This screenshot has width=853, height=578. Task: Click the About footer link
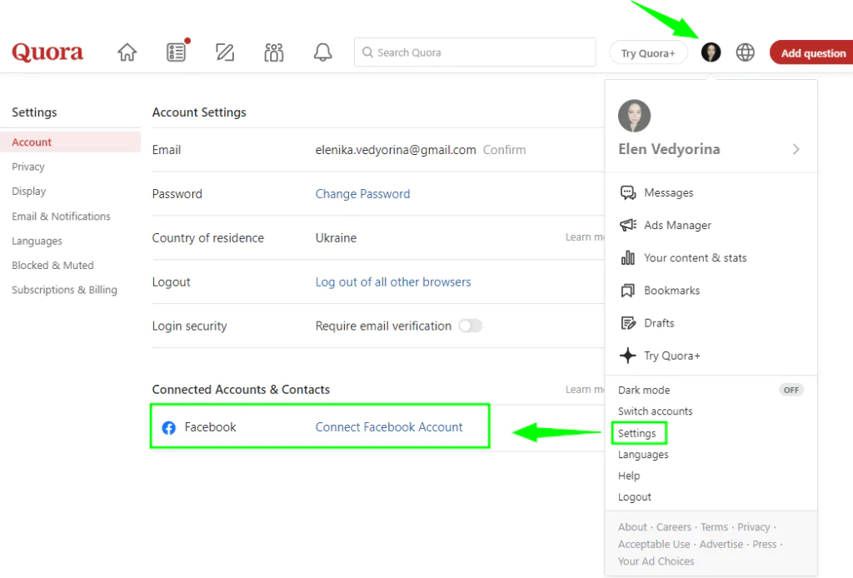(x=632, y=527)
